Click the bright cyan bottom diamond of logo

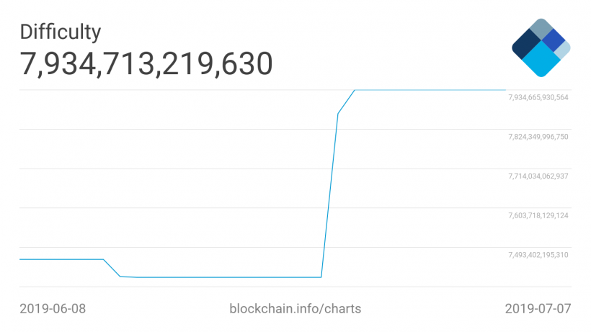(x=541, y=63)
